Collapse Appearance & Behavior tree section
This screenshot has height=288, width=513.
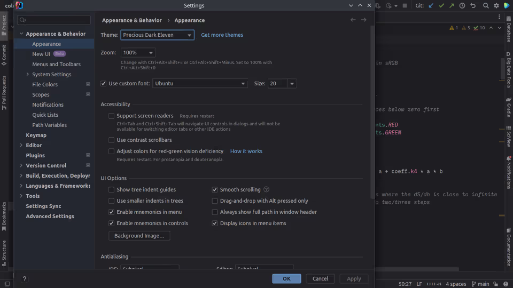(21, 34)
